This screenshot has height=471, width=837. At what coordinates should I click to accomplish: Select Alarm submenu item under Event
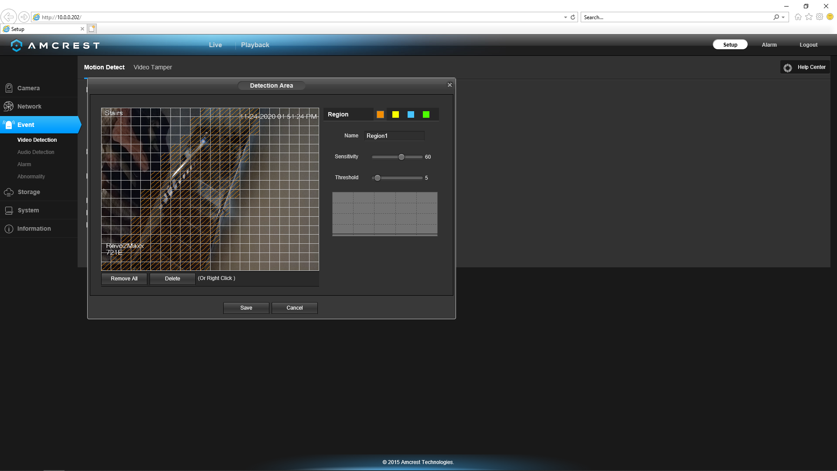click(x=24, y=164)
